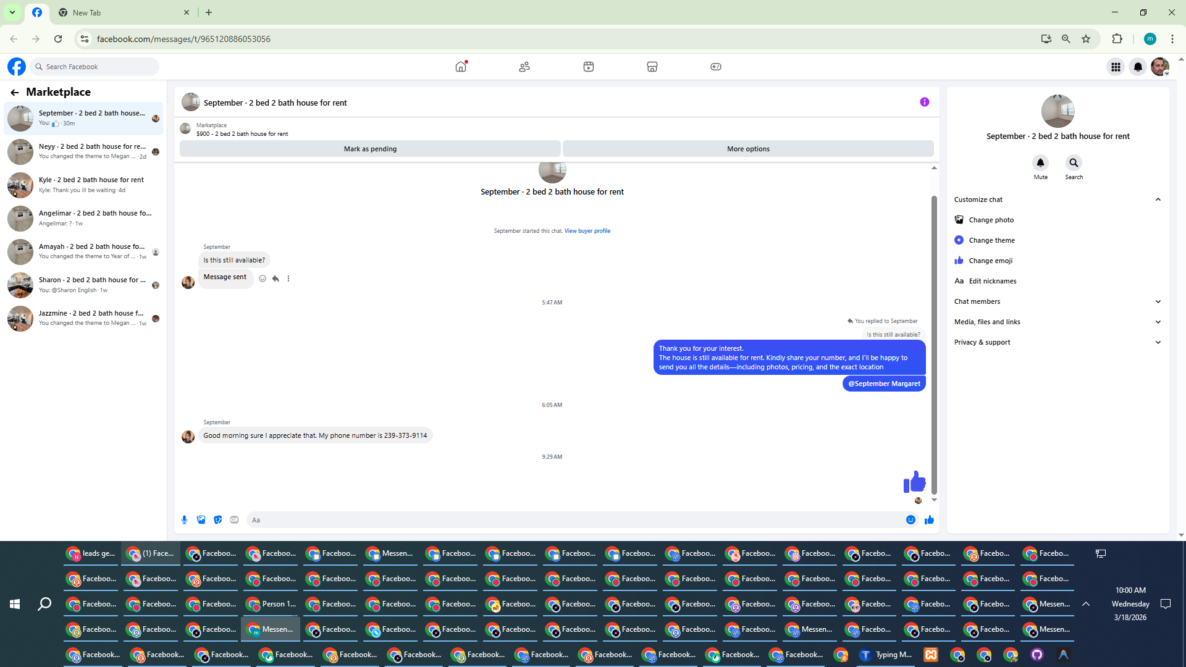Send a thumbs-up like
This screenshot has height=667, width=1186.
pos(929,520)
